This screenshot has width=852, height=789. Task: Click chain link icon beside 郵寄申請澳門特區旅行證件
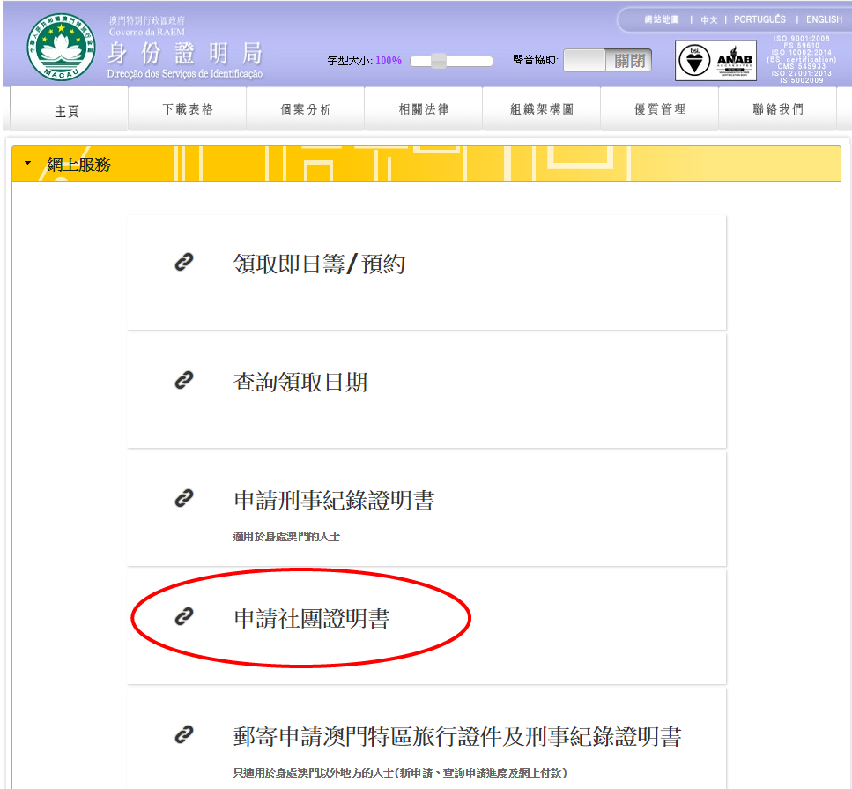click(x=183, y=734)
